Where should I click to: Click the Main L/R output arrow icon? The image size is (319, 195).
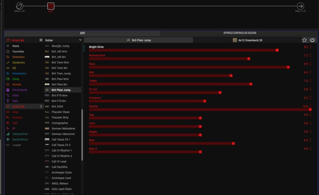point(300,6)
